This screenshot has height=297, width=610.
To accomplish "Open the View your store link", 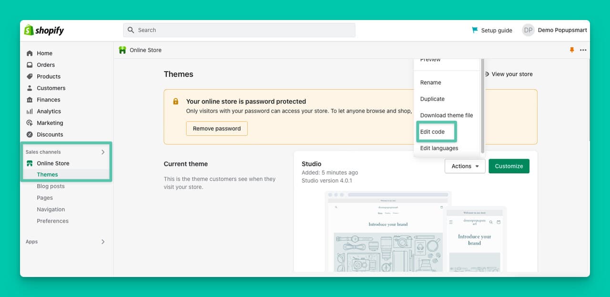I will pyautogui.click(x=512, y=74).
